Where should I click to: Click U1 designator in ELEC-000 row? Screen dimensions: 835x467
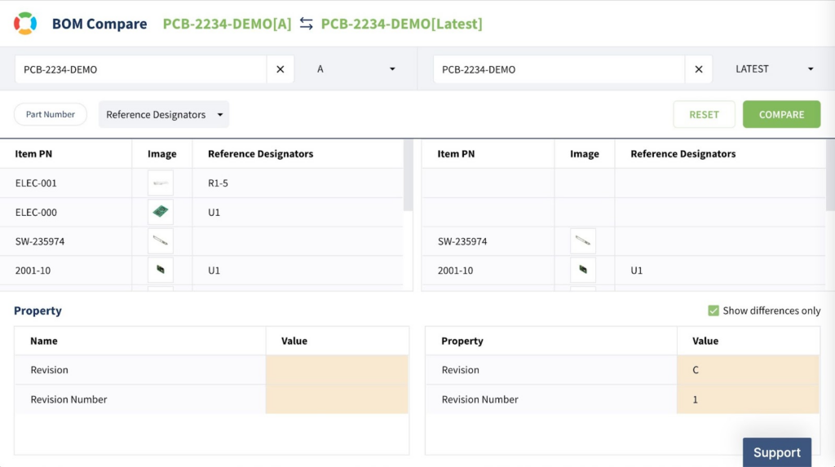(x=298, y=212)
